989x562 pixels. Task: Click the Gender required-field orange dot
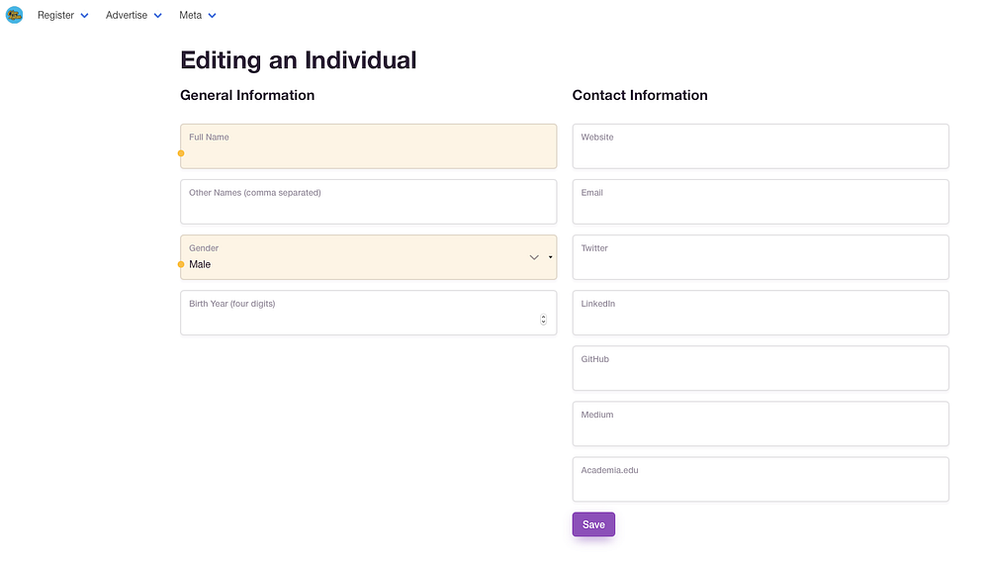click(x=181, y=264)
